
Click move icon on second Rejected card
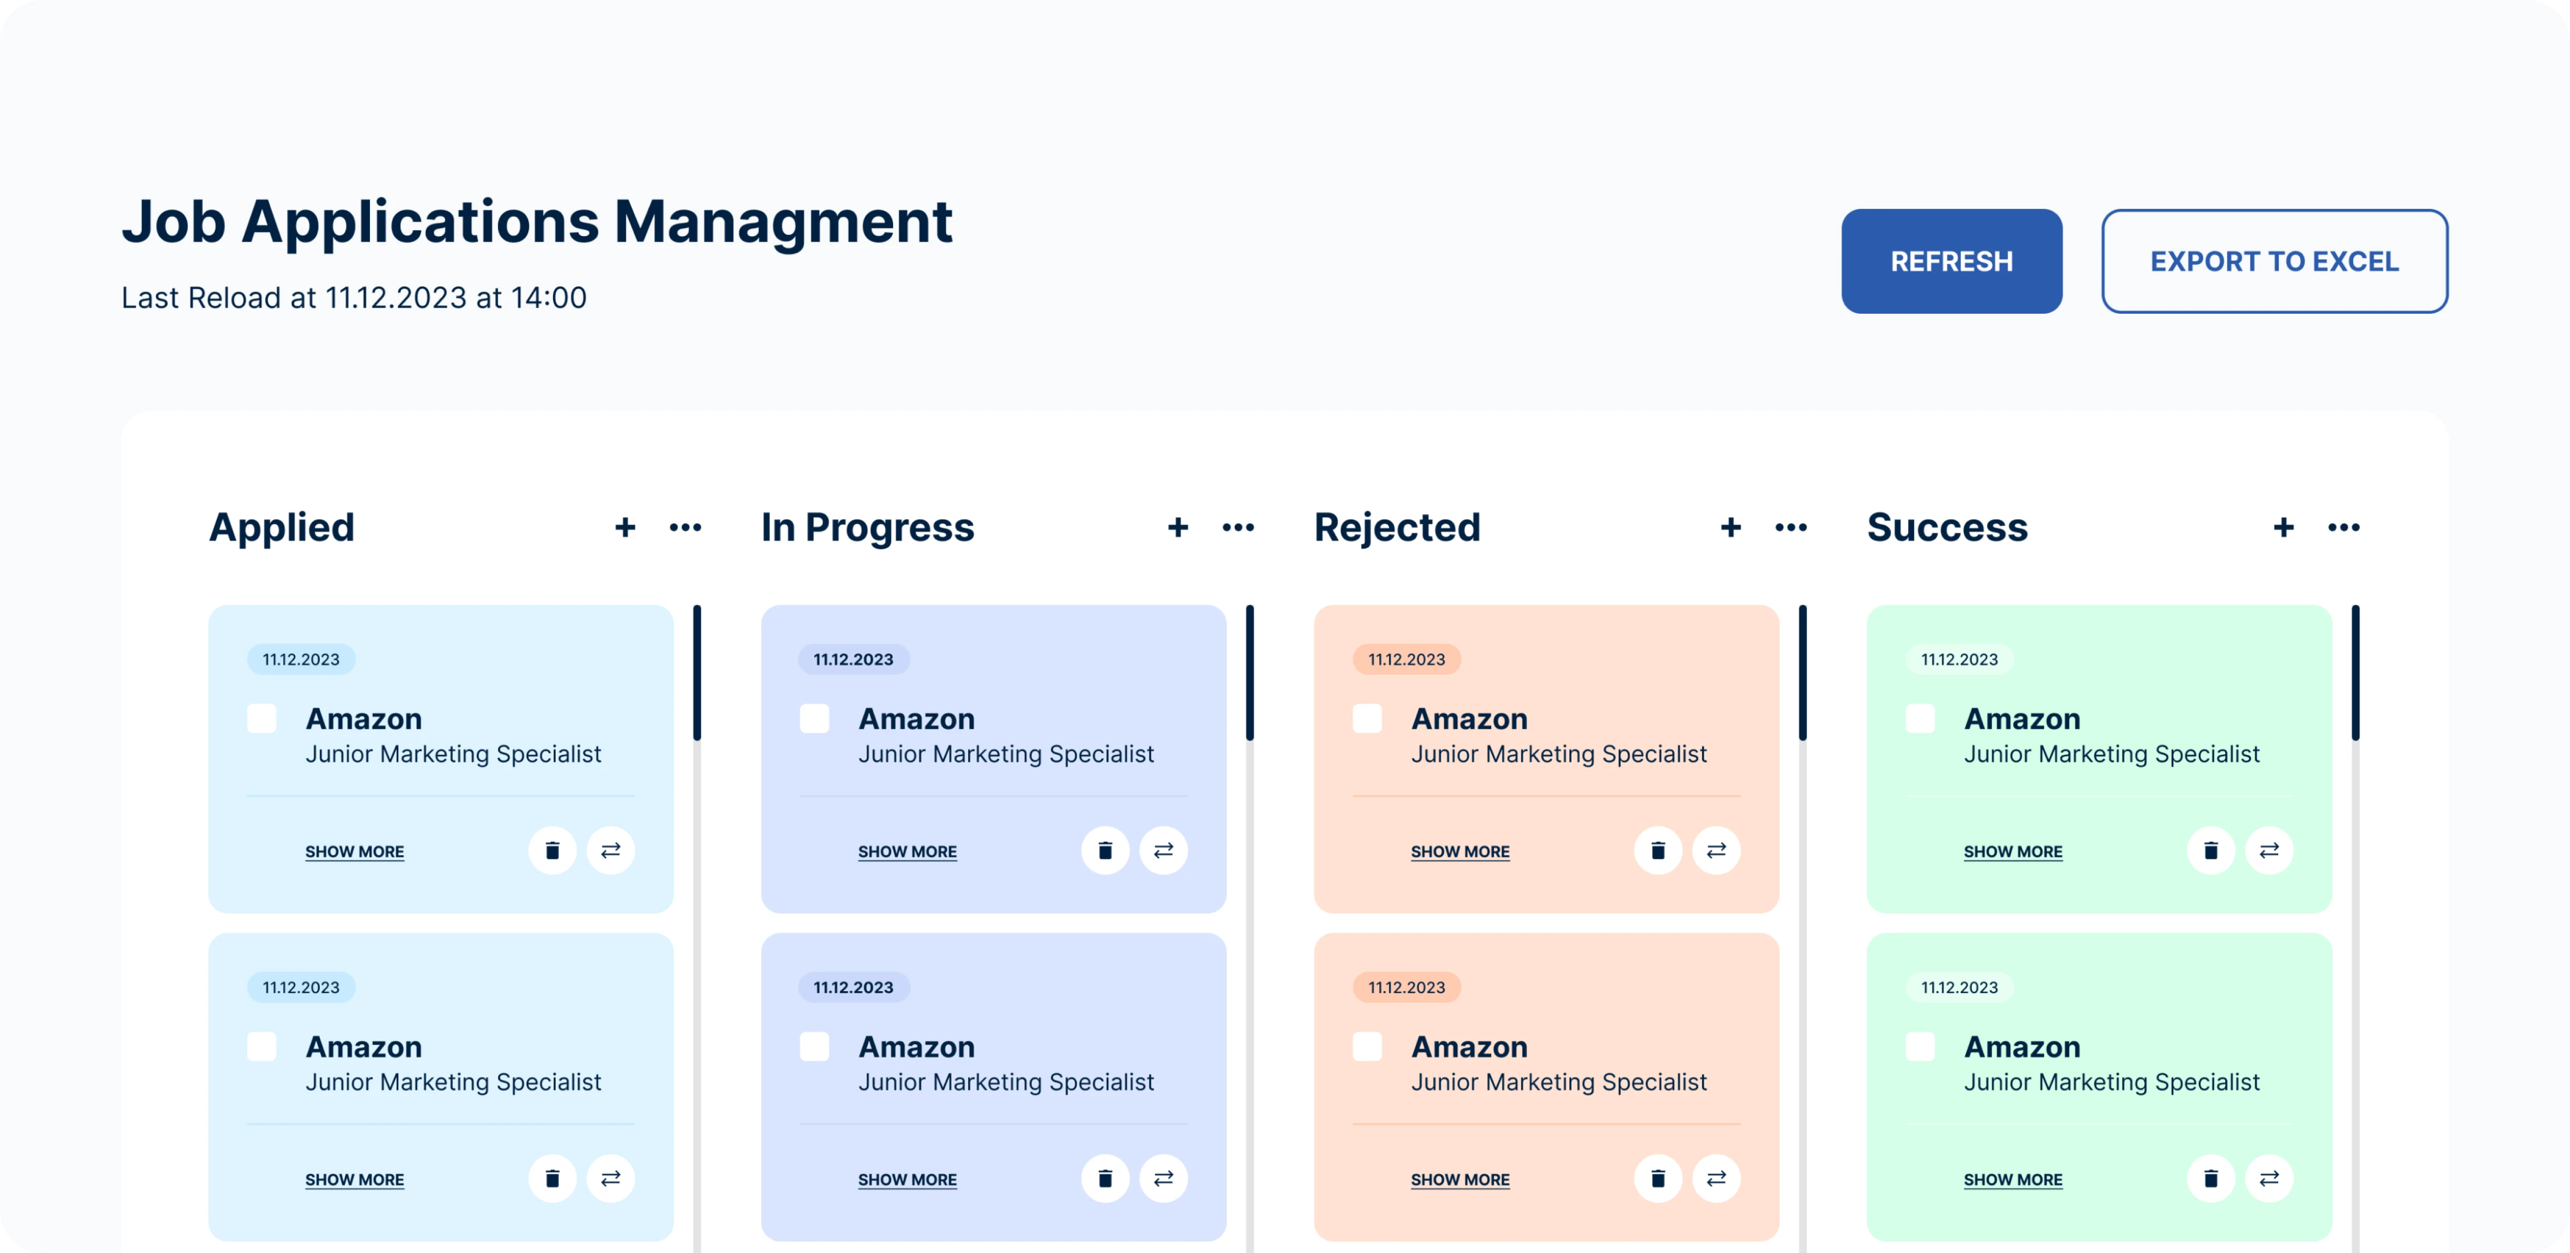(x=1716, y=1178)
